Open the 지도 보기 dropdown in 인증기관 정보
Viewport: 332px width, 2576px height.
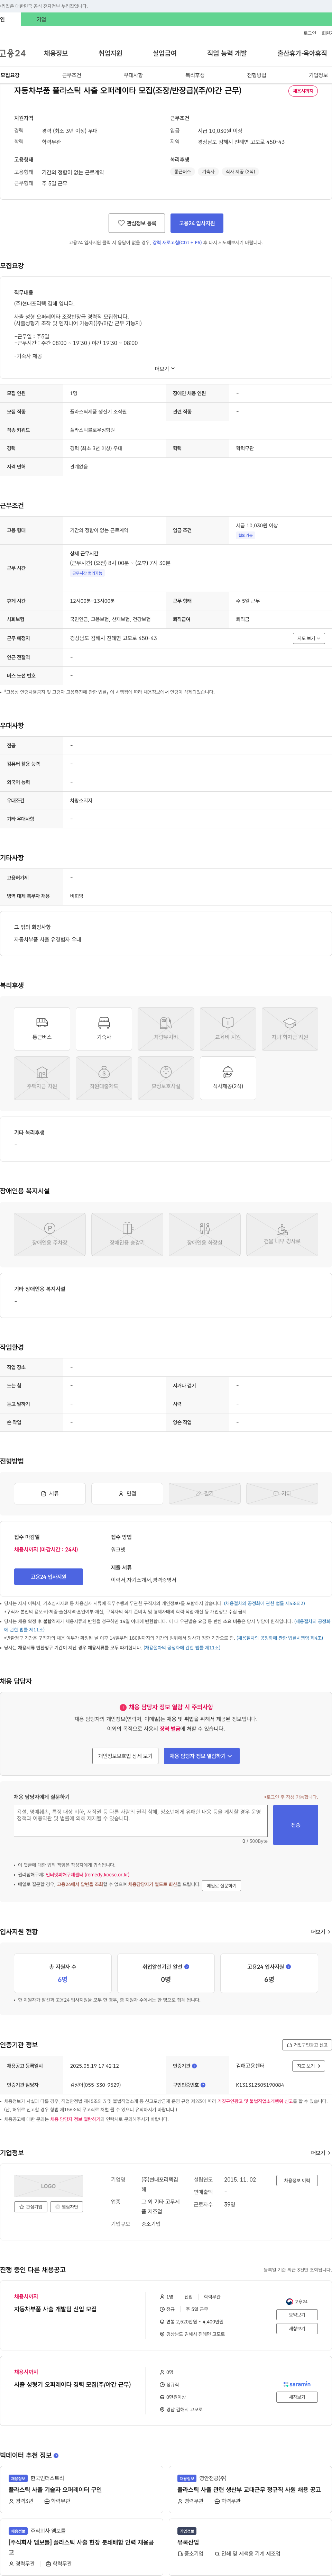[309, 2066]
